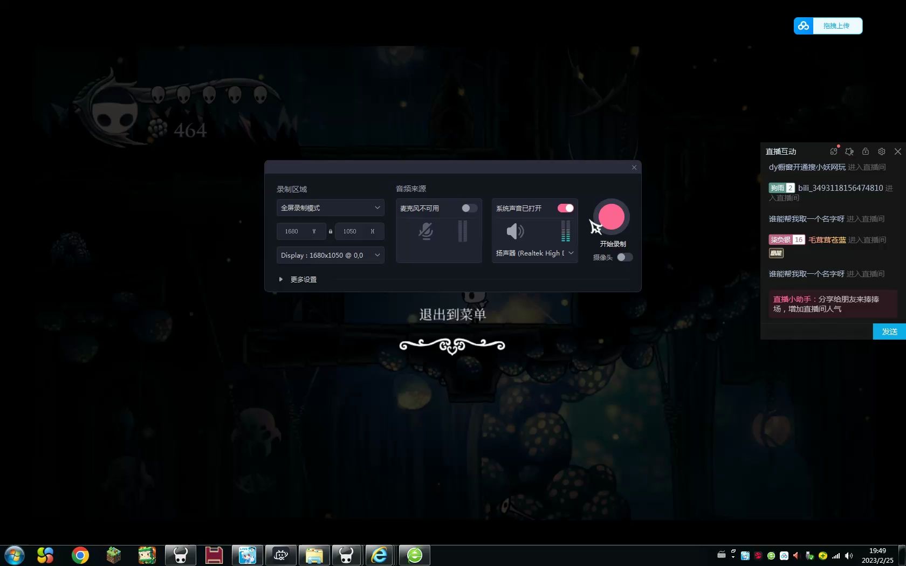
Task: Open the LIVE anime girl taskbar icon
Action: click(247, 555)
